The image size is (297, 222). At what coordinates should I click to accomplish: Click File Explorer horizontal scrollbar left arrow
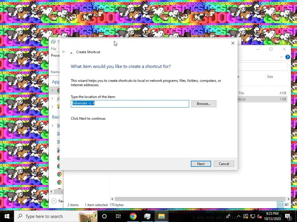[112, 199]
